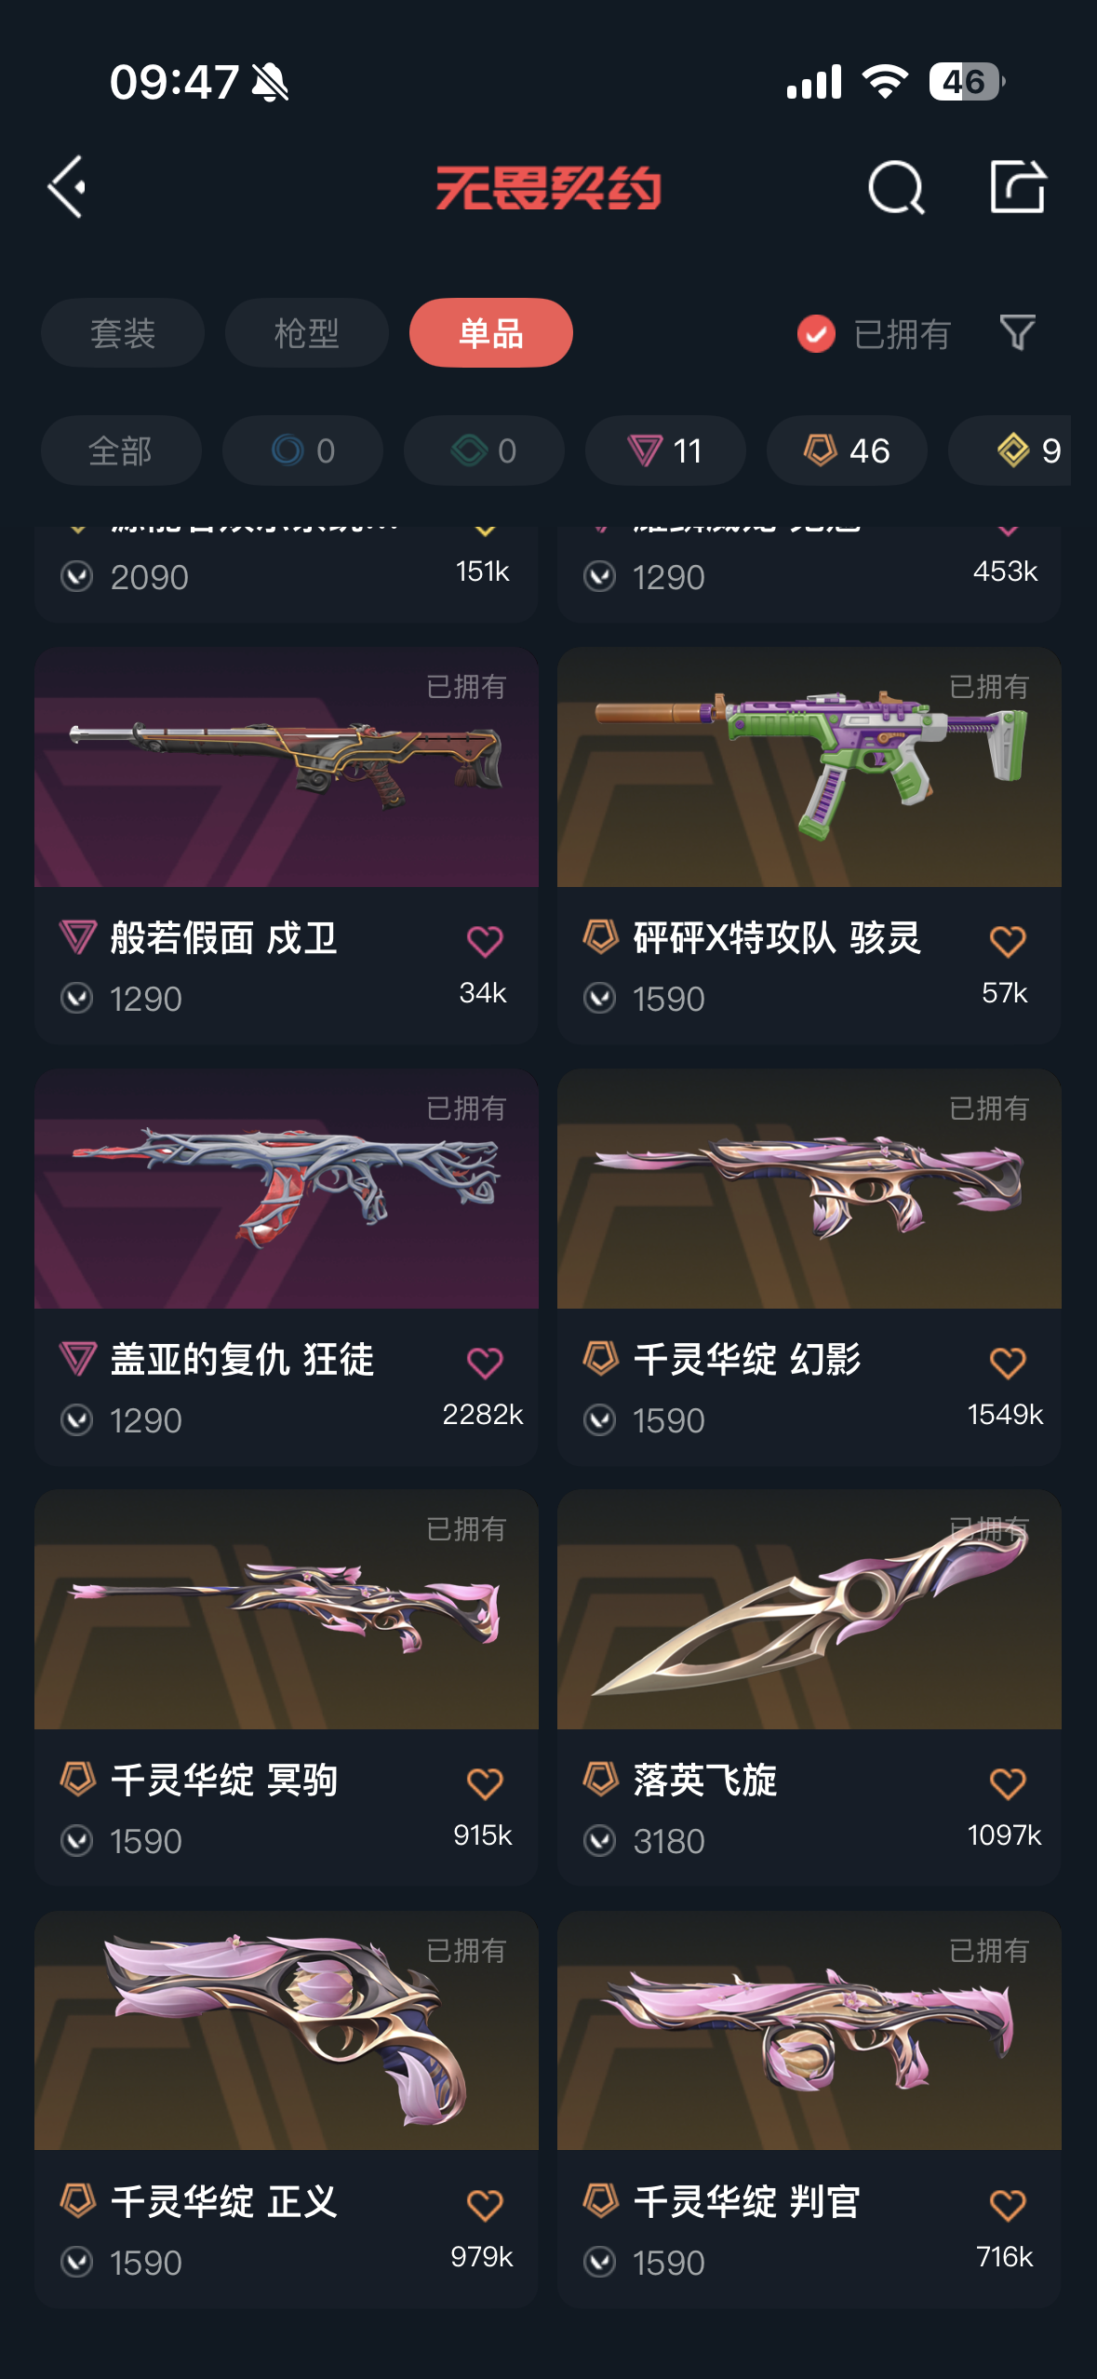Toggle favorite heart on 千灵华绽 冥驹

[485, 1783]
